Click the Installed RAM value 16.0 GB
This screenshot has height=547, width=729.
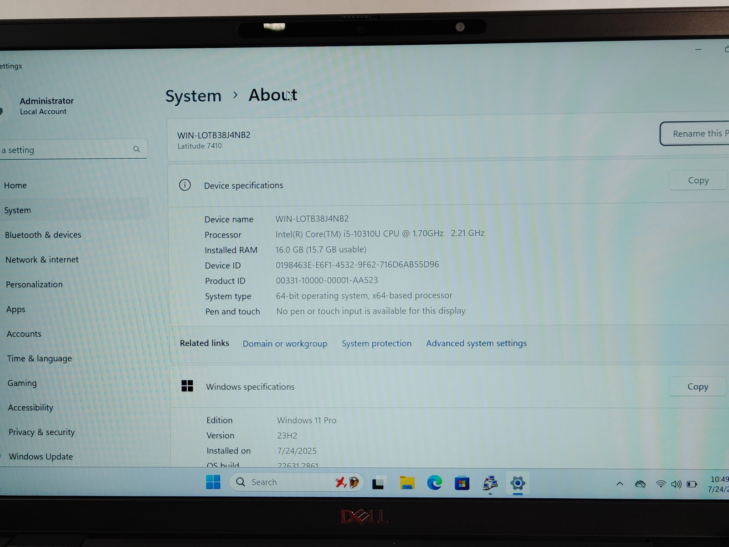[x=321, y=249]
